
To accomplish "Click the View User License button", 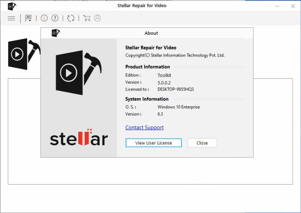I will 153,143.
